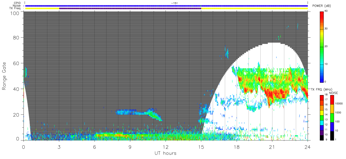Image resolution: width=346 pixels, height=159 pixels.
Task: Click the '1000' noise legend value
Action: click(x=338, y=113)
